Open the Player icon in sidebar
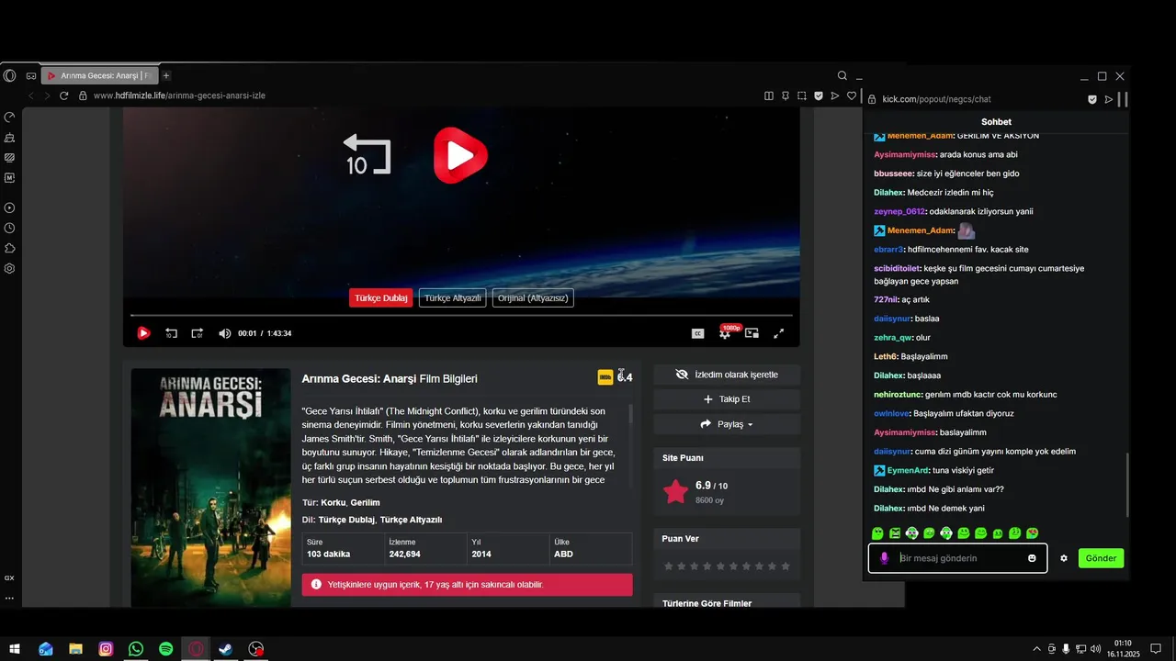1176x661 pixels. pos(9,208)
